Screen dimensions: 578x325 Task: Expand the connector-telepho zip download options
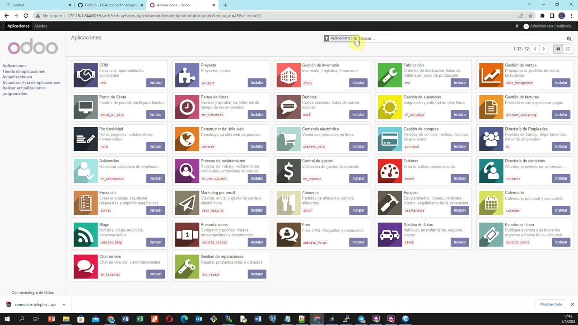(64, 305)
